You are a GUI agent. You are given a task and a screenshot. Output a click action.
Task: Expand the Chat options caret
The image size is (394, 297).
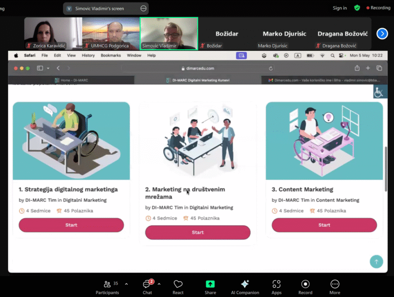pyautogui.click(x=159, y=284)
